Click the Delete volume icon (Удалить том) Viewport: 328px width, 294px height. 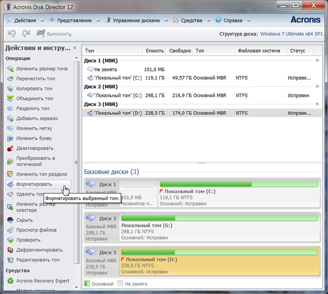click(10, 194)
